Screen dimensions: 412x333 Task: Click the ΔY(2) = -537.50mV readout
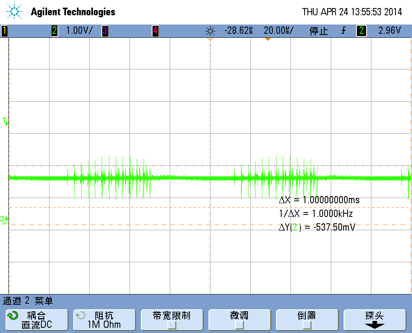click(x=317, y=227)
